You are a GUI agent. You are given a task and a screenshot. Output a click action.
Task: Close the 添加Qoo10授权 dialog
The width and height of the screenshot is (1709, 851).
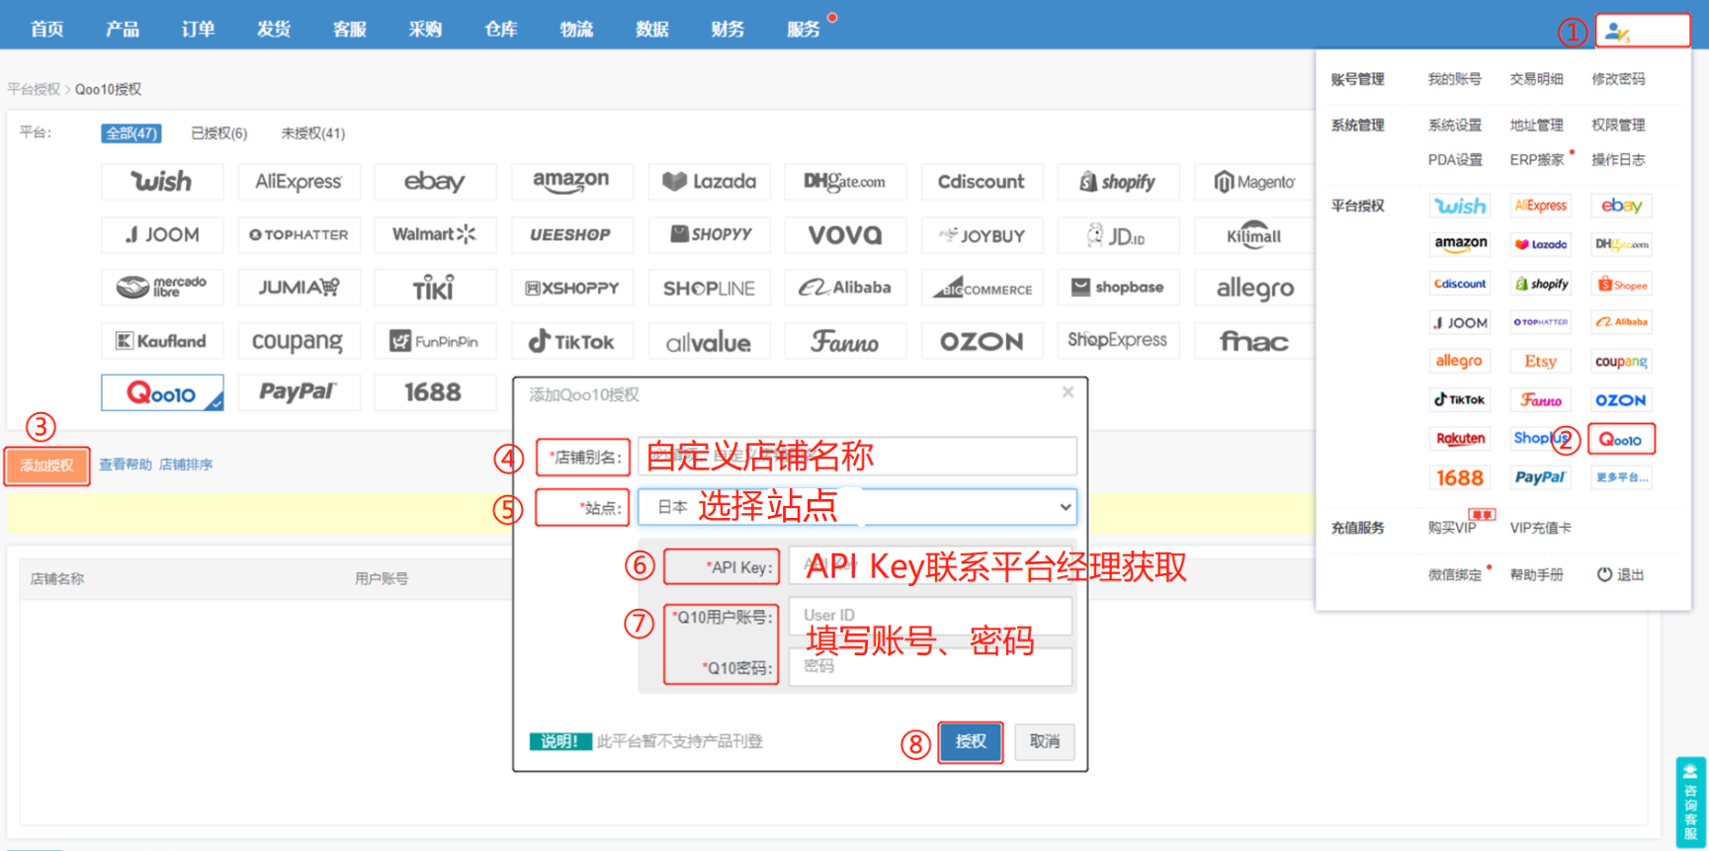click(x=1068, y=392)
